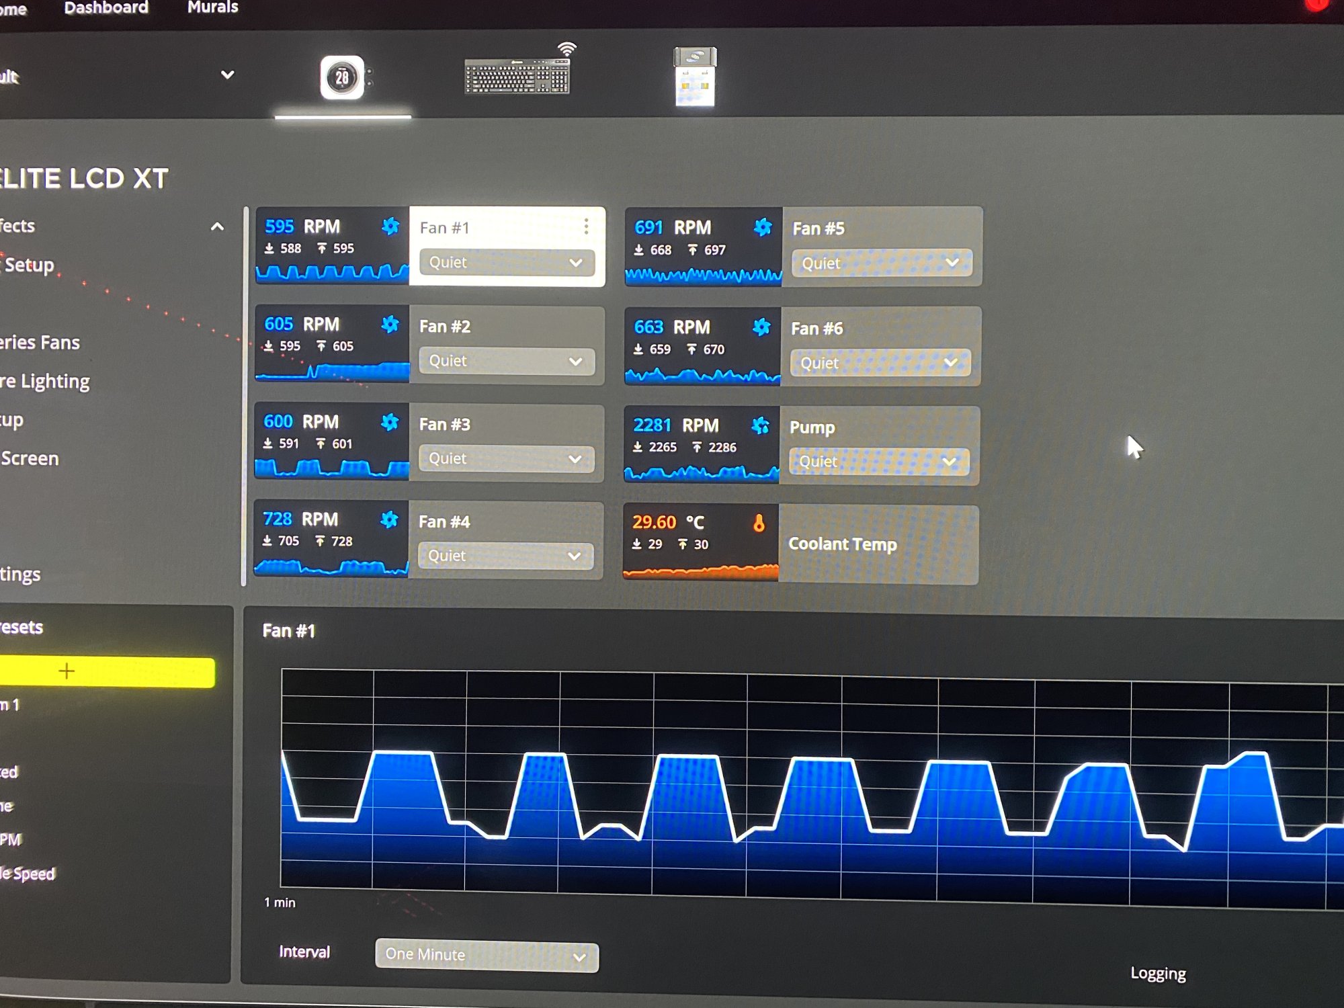Viewport: 1344px width, 1008px height.
Task: Switch to the Murals tab
Action: point(213,8)
